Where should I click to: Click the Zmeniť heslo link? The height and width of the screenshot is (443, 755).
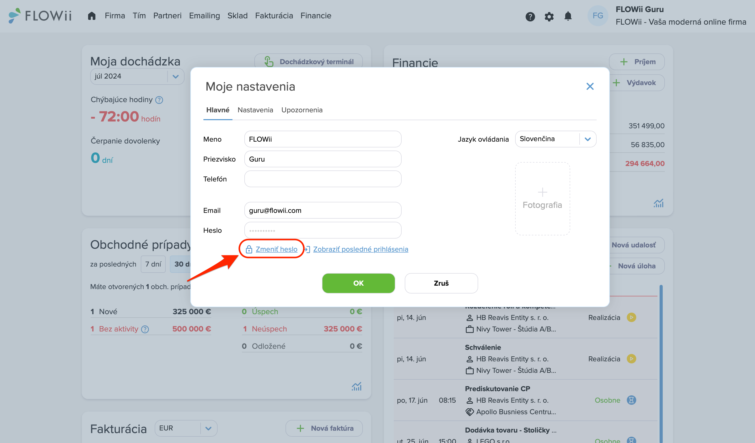click(x=276, y=249)
